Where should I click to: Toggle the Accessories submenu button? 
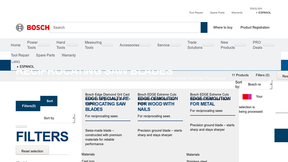coord(145,45)
